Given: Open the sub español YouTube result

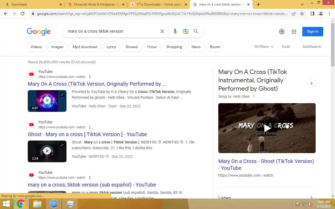Looking at the screenshot, I should pos(92,185).
